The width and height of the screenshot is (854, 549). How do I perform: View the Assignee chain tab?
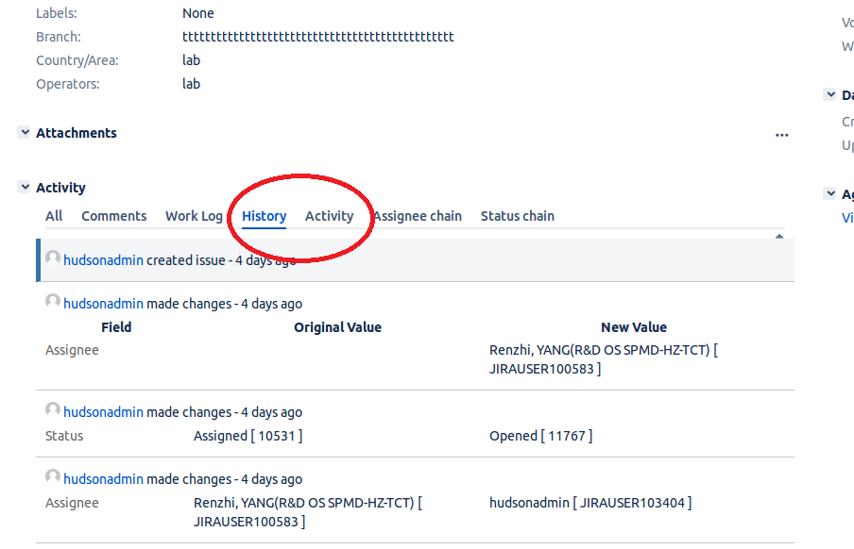(x=417, y=215)
